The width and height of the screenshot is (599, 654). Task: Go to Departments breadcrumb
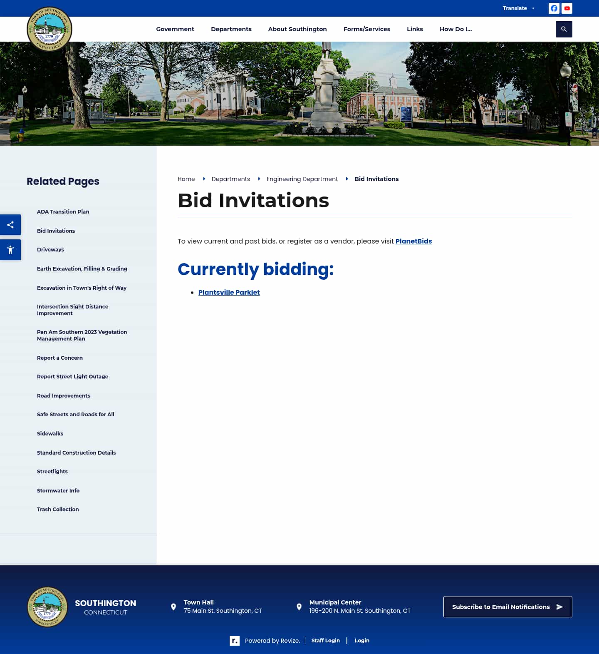(x=230, y=179)
